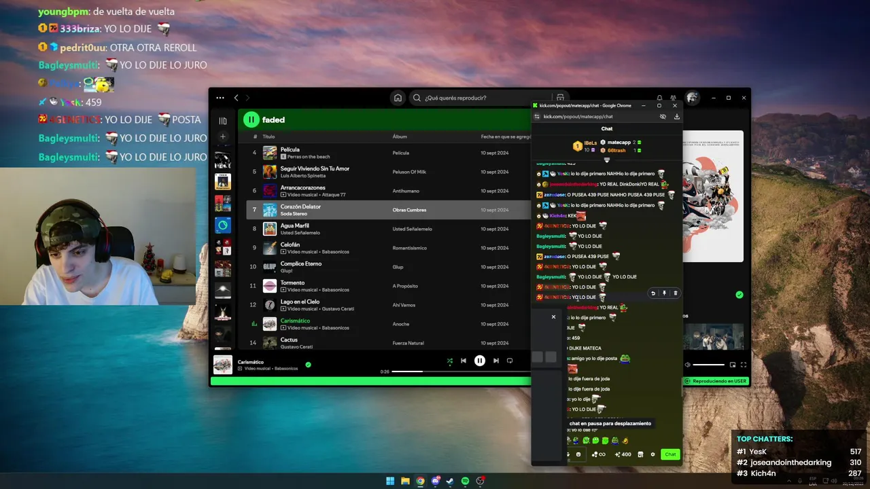Open the Spotify profile avatar
The width and height of the screenshot is (870, 489).
click(692, 98)
